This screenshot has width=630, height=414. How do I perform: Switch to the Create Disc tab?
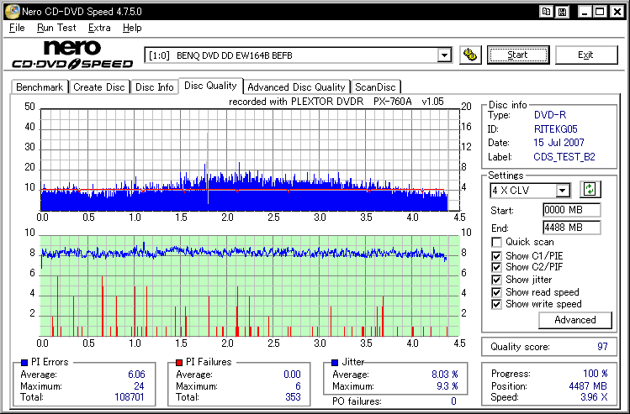click(x=99, y=87)
